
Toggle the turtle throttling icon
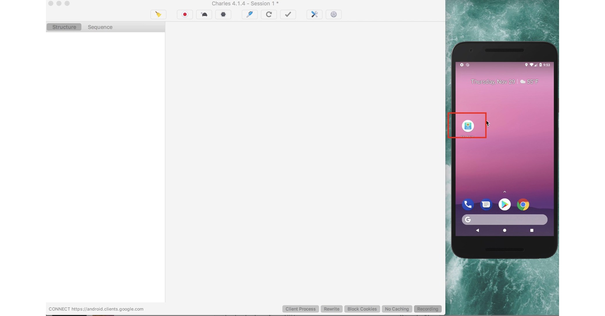point(204,14)
